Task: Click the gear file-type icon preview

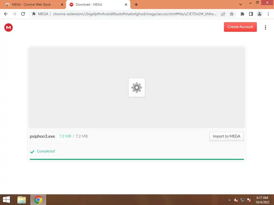Action: [x=137, y=88]
